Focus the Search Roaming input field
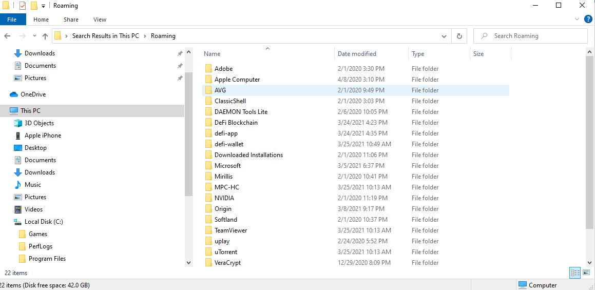The width and height of the screenshot is (595, 290). [x=530, y=36]
